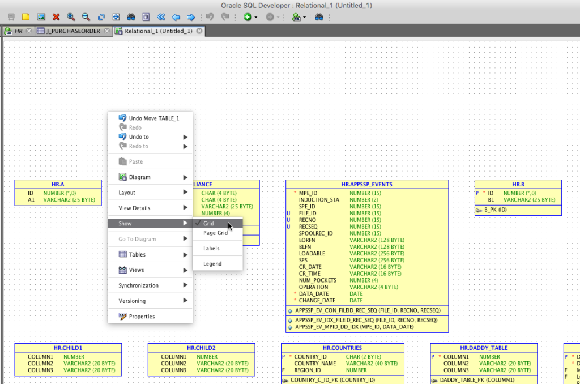580x384 pixels.
Task: Uncheck Grid in the Show submenu
Action: tap(208, 224)
